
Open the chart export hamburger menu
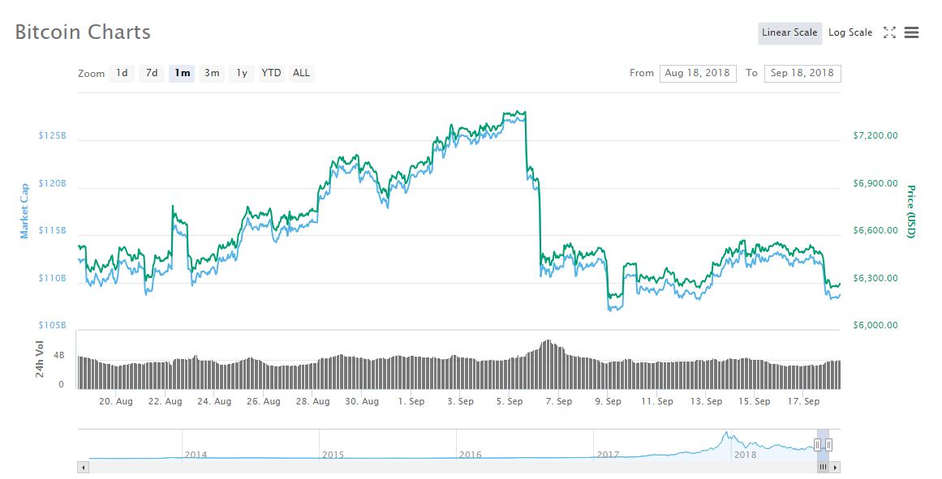tap(911, 32)
